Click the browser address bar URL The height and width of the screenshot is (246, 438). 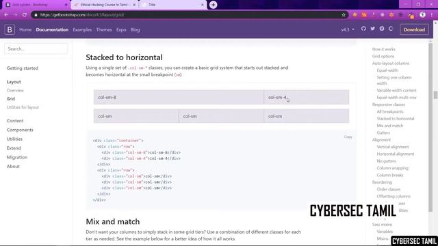(82, 15)
